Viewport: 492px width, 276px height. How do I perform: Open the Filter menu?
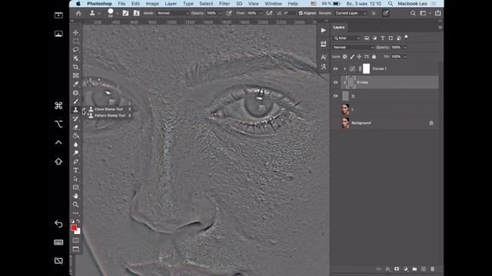point(224,4)
